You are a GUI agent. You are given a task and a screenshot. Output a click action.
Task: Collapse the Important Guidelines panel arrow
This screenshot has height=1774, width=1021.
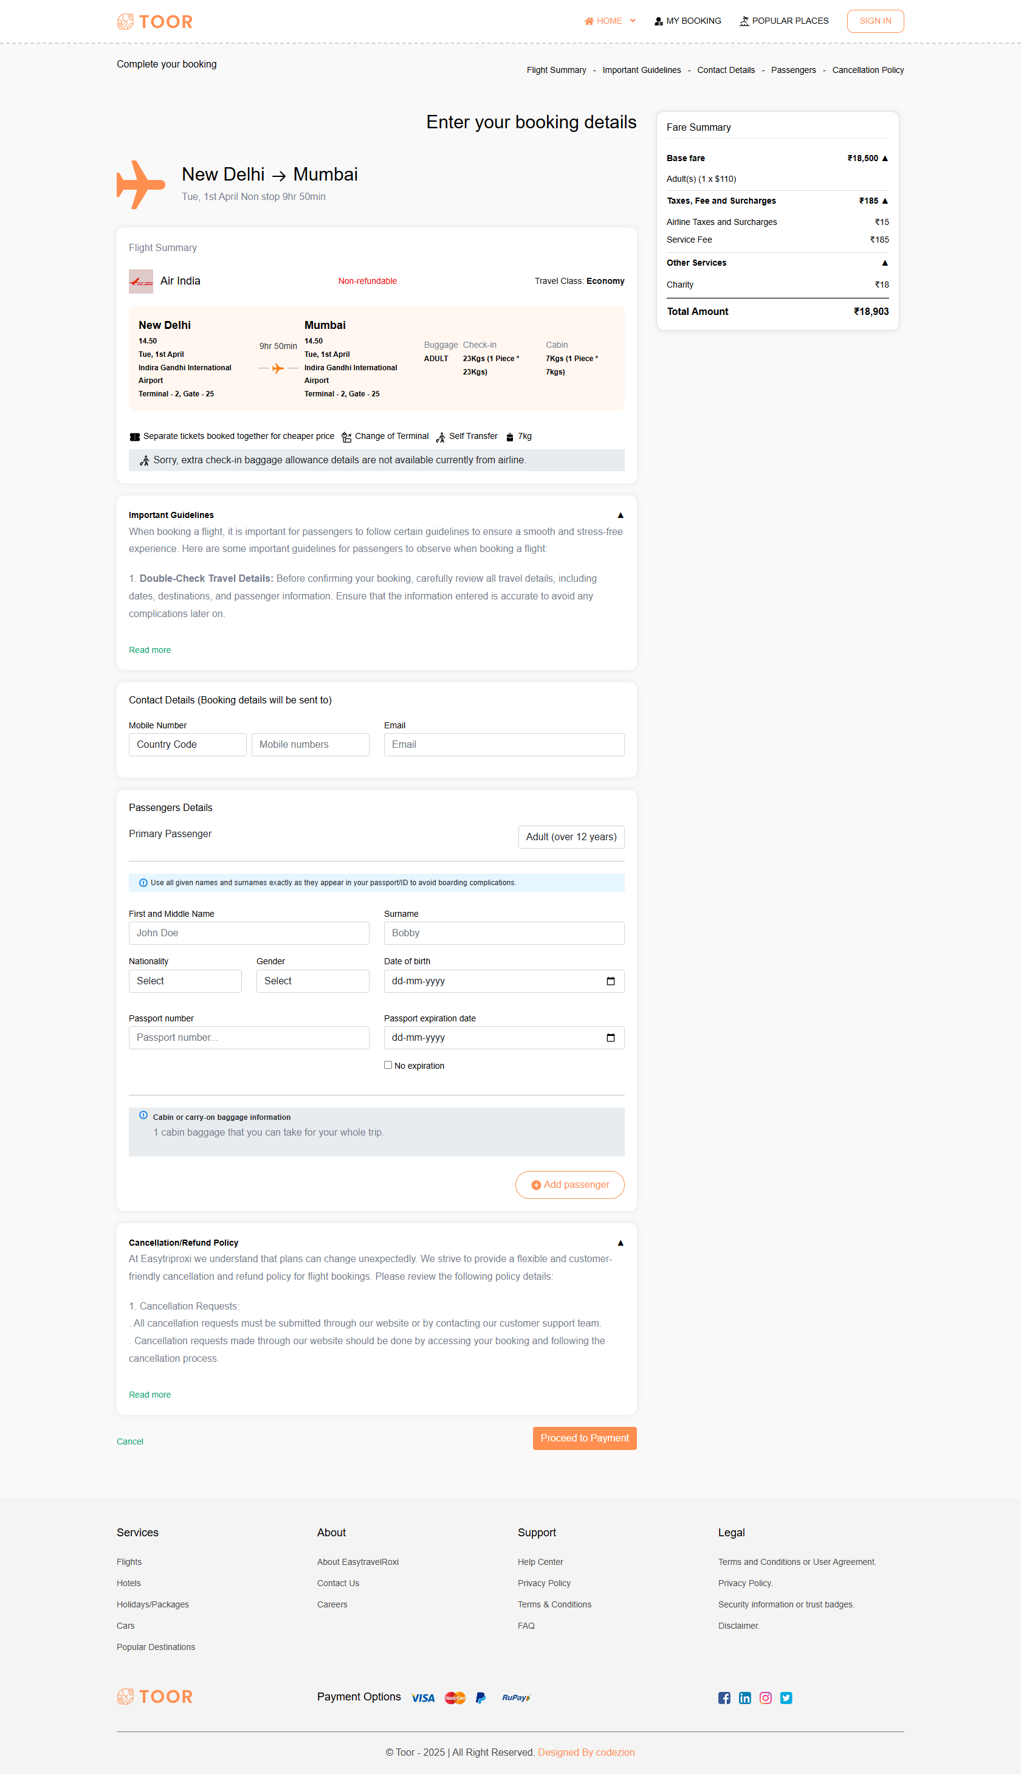621,516
